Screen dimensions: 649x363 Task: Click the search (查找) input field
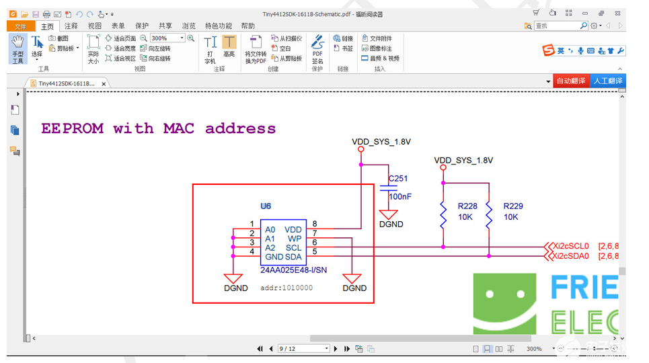tap(556, 26)
